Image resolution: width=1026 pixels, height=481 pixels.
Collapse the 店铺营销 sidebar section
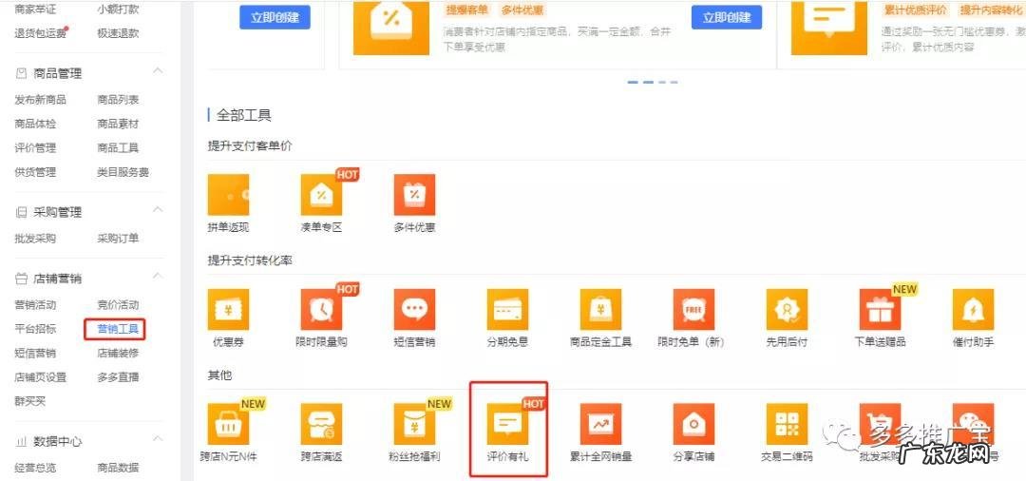(158, 277)
